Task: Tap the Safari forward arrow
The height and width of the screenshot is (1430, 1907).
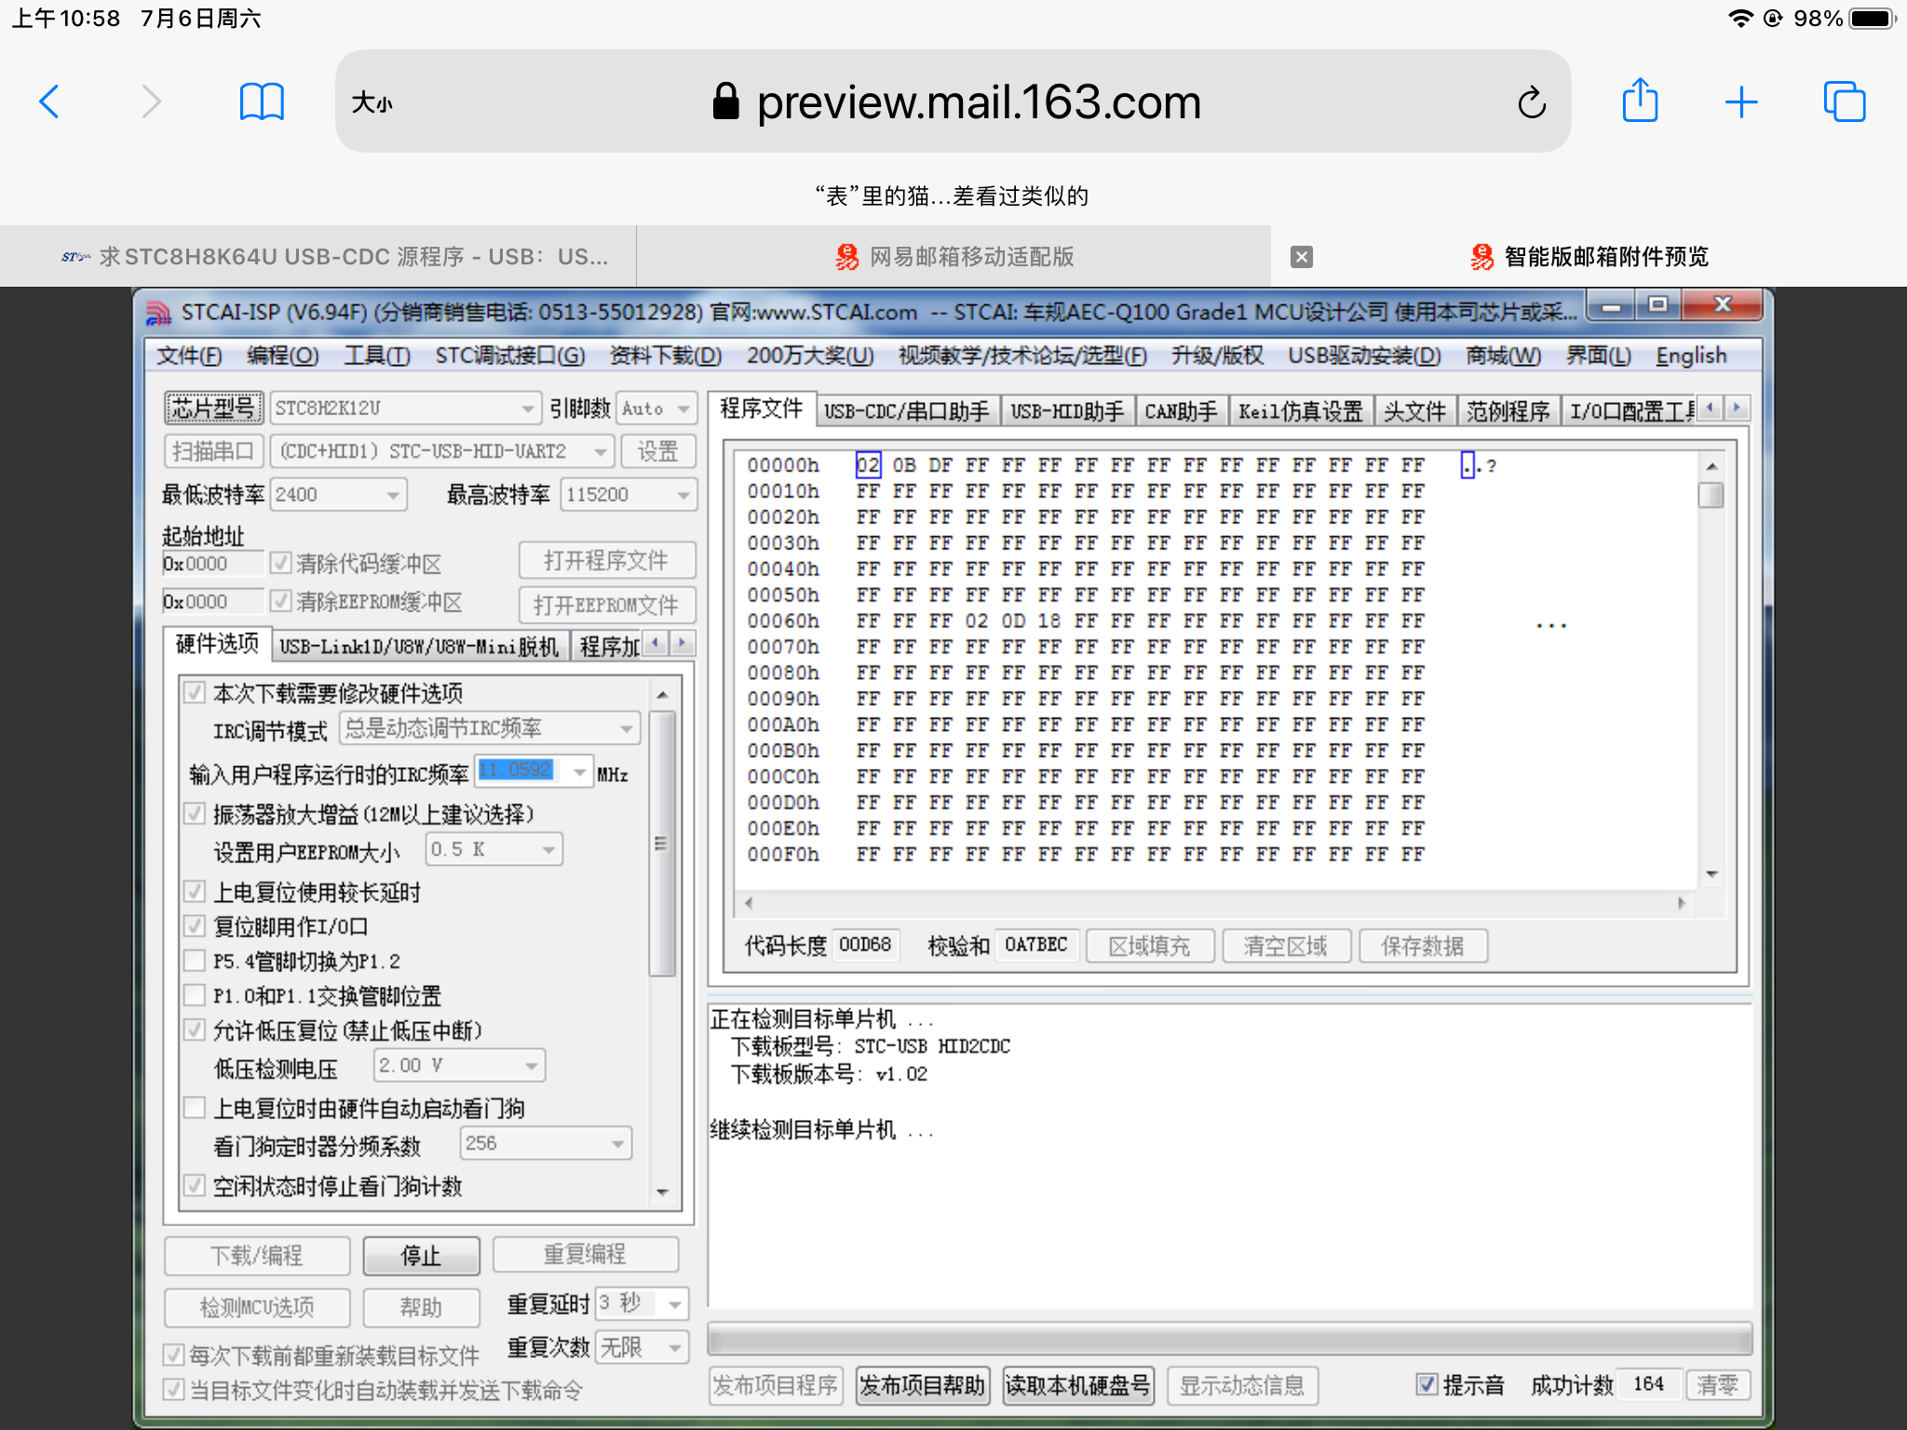Action: coord(151,101)
